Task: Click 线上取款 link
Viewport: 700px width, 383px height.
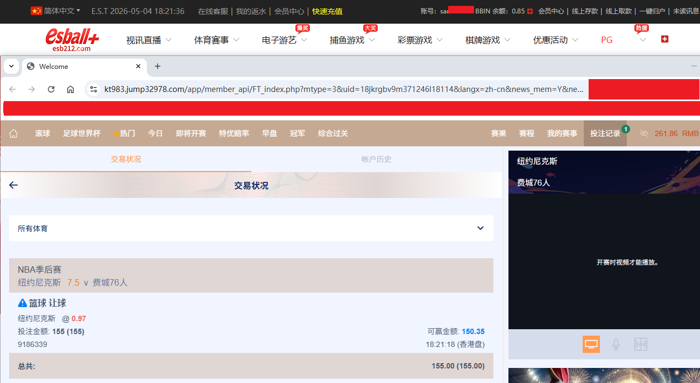Action: 619,11
